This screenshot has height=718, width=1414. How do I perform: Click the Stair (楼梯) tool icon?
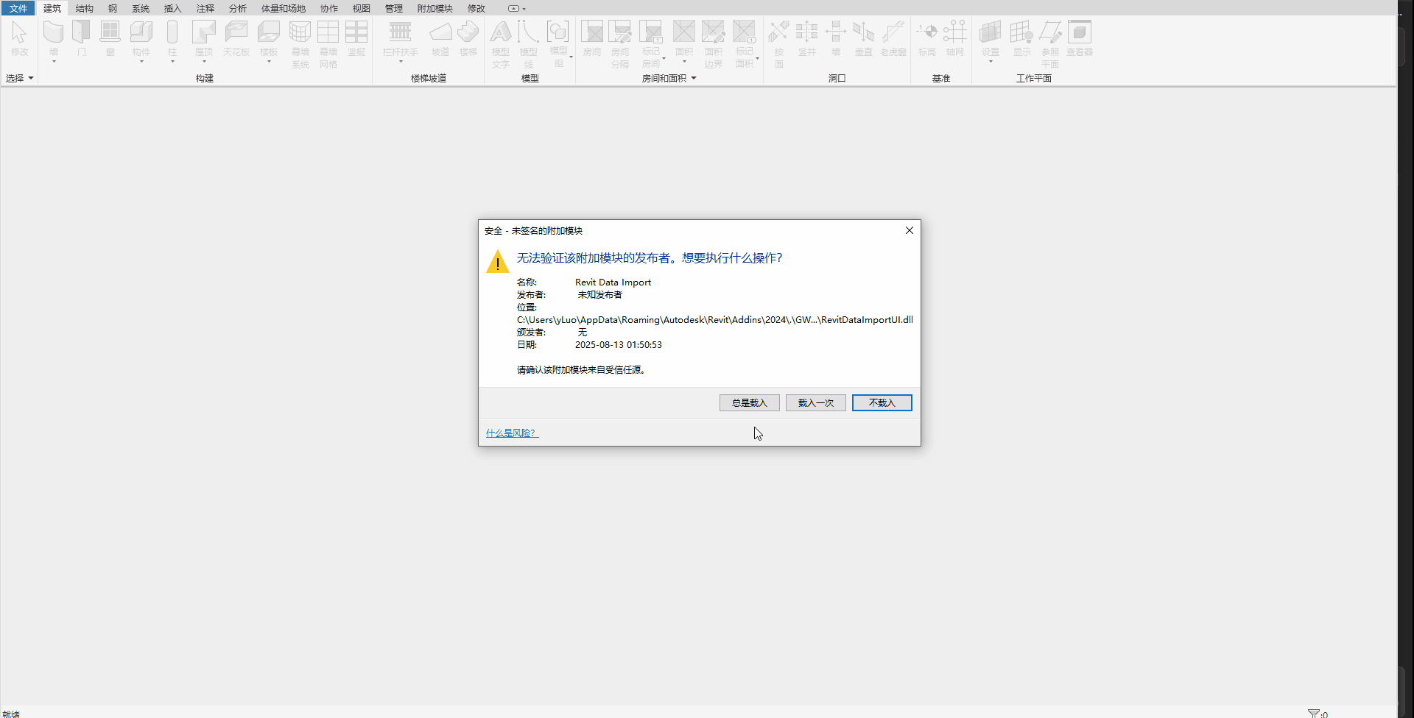pyautogui.click(x=468, y=33)
